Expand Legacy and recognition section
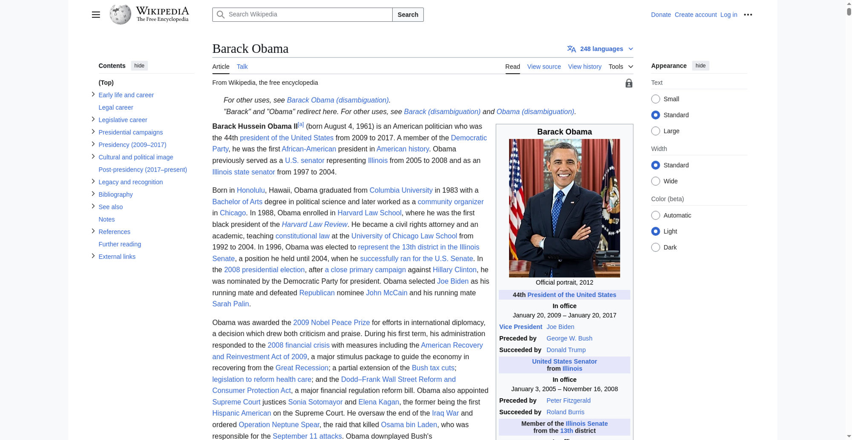Screen dimensions: 852x440 93,181
